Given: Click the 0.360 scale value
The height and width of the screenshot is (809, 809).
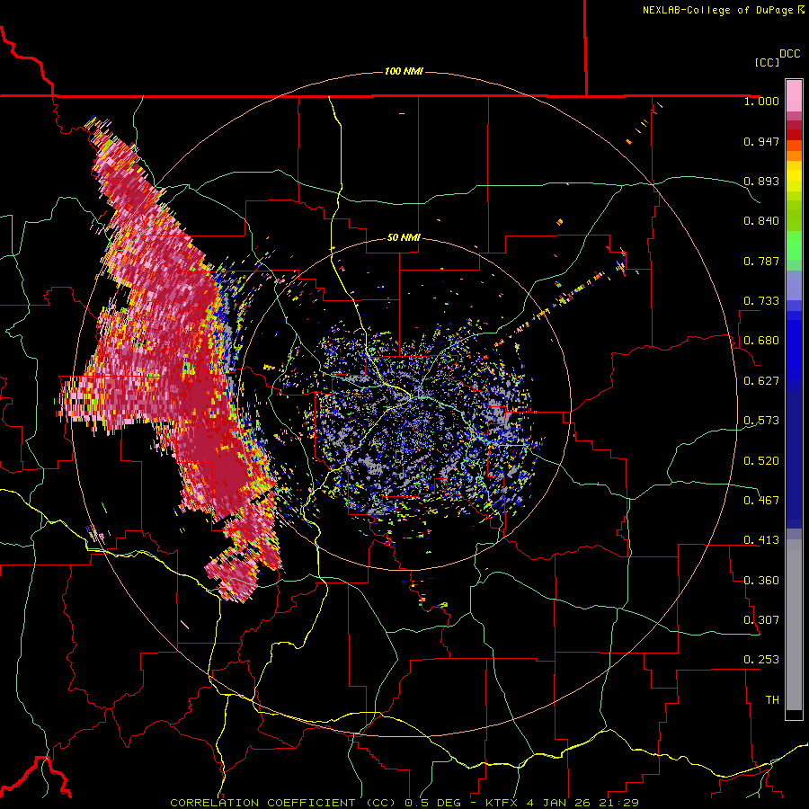Looking at the screenshot, I should coord(761,580).
